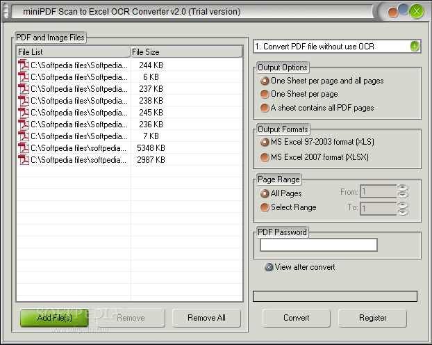
Task: Click PDF icon of the 236 KB file
Action: (x=24, y=125)
